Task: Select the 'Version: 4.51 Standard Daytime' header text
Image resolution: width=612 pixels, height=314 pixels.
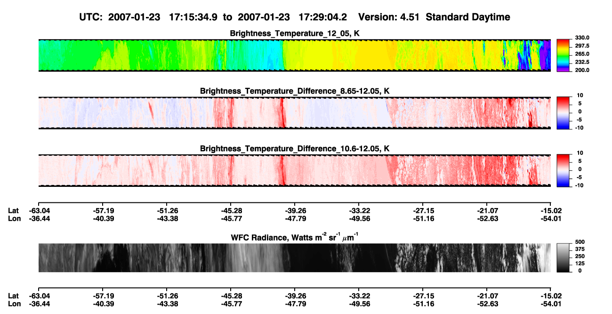Action: tap(434, 17)
